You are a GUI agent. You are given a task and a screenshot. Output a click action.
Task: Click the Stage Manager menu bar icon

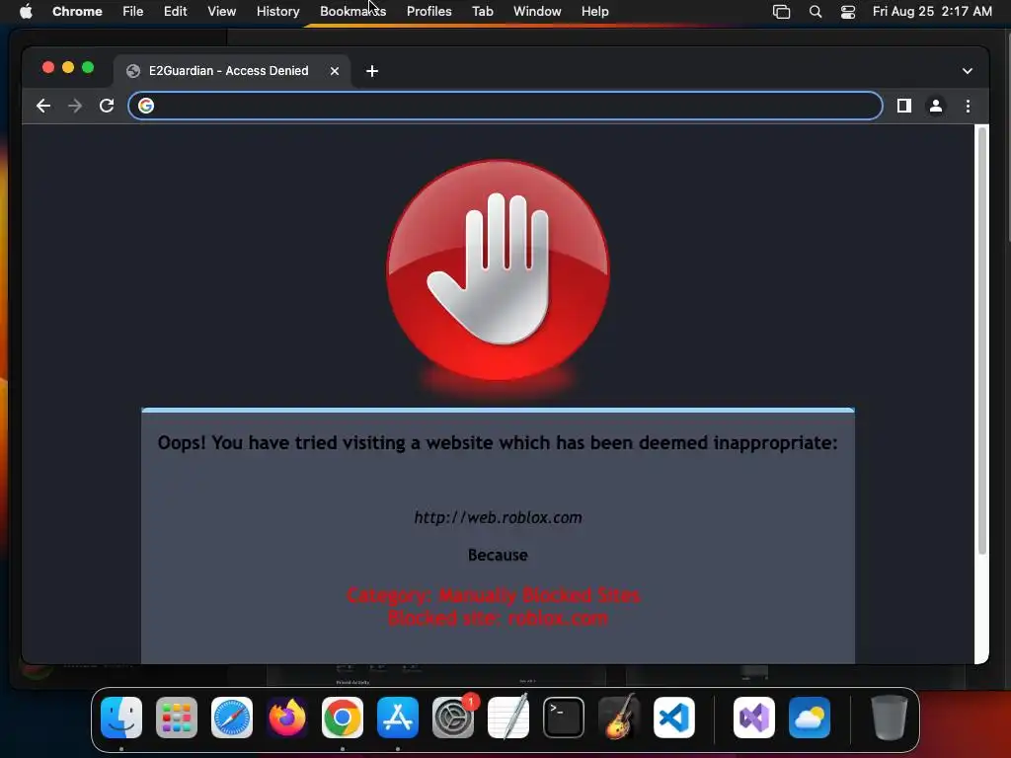782,11
